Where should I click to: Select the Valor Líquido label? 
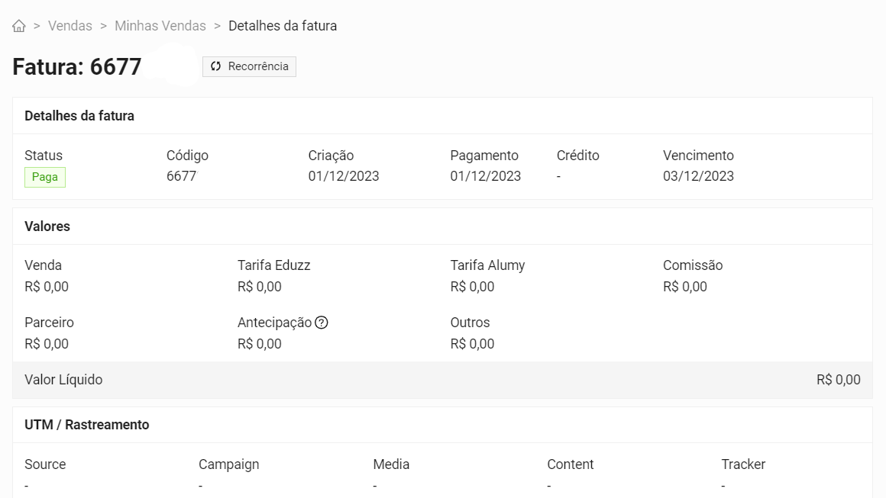point(63,380)
